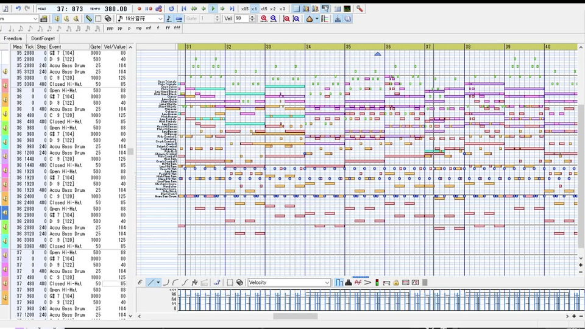
Task: Open the event list table icon
Action: point(338,9)
